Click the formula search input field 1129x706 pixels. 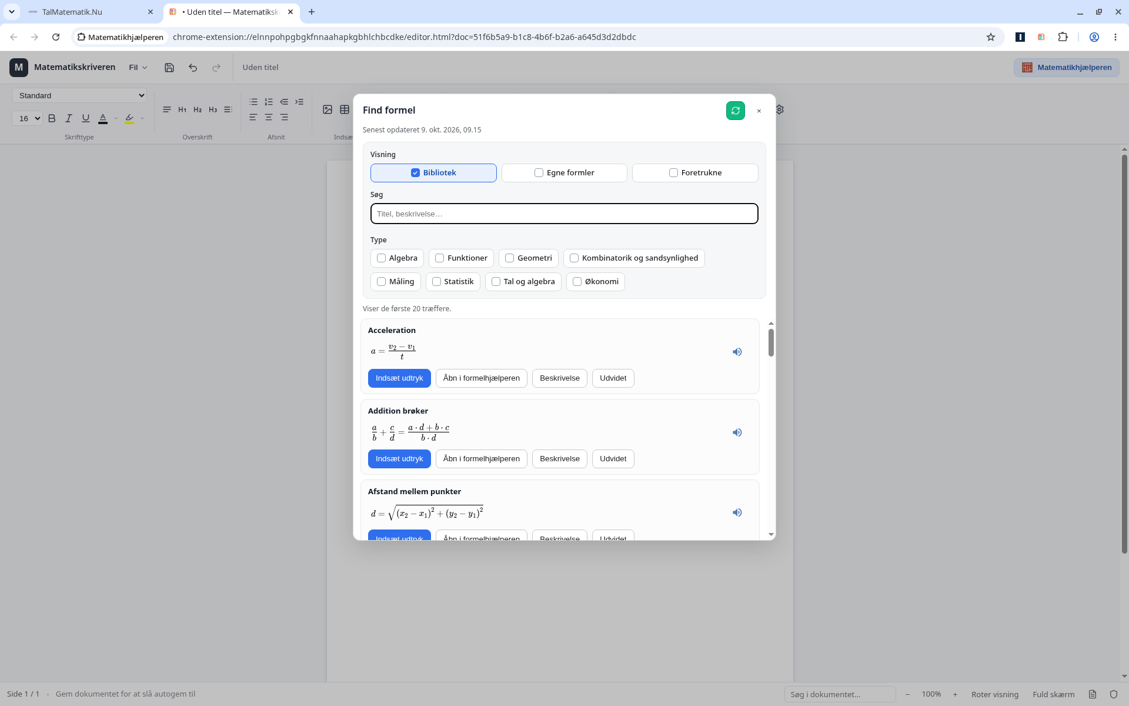(564, 214)
